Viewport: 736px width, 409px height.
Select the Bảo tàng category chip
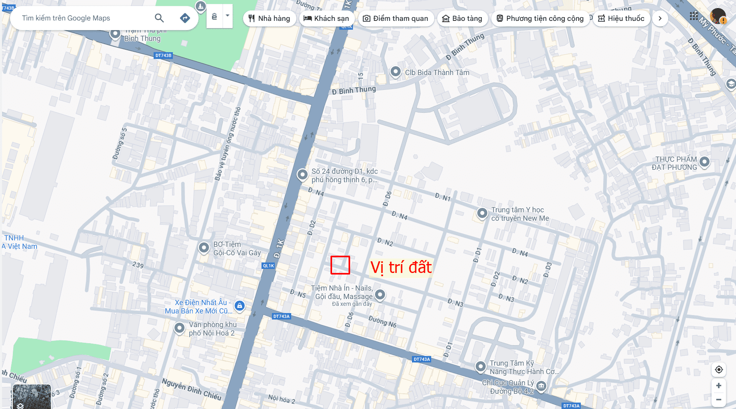click(x=462, y=18)
